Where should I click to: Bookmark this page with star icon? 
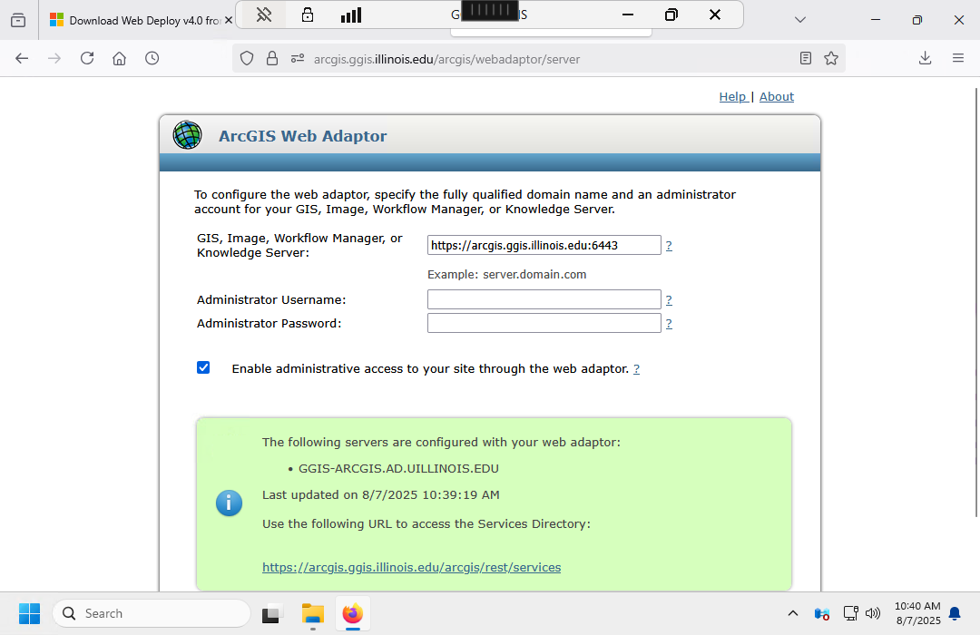(831, 58)
